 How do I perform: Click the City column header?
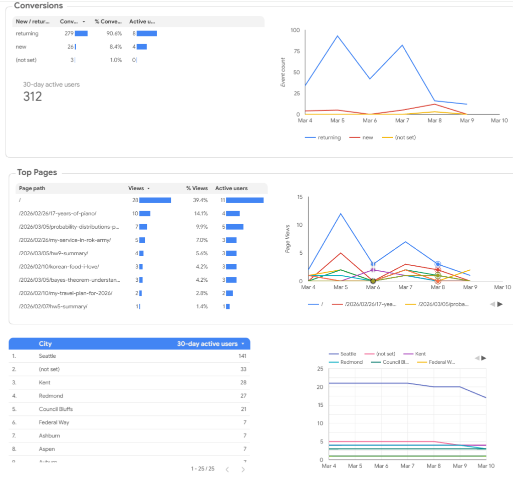click(x=45, y=344)
